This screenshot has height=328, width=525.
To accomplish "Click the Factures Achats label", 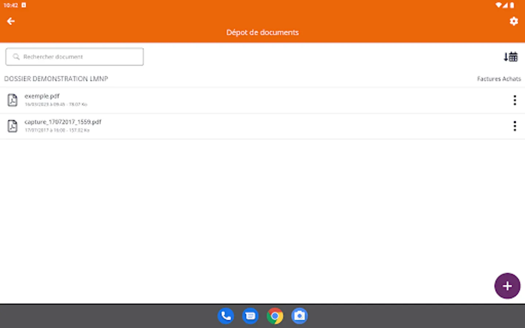I will pos(499,79).
